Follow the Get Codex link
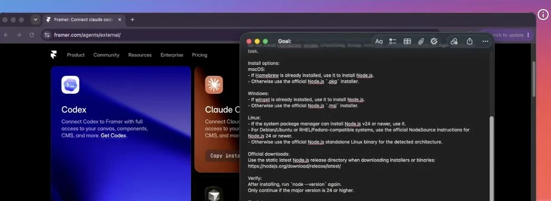 (x=113, y=135)
